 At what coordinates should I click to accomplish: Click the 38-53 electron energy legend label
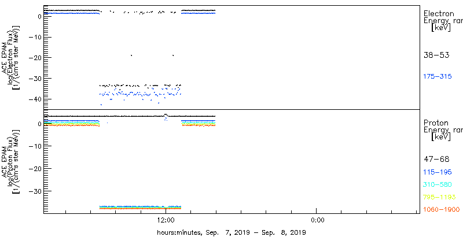coord(436,55)
